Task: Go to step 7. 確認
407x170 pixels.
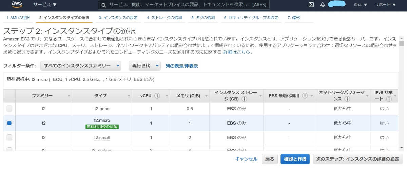Action: (293, 18)
